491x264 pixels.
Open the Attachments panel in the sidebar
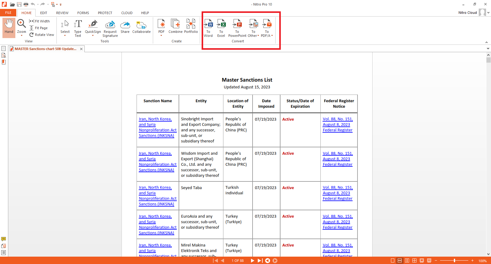[x=4, y=246]
